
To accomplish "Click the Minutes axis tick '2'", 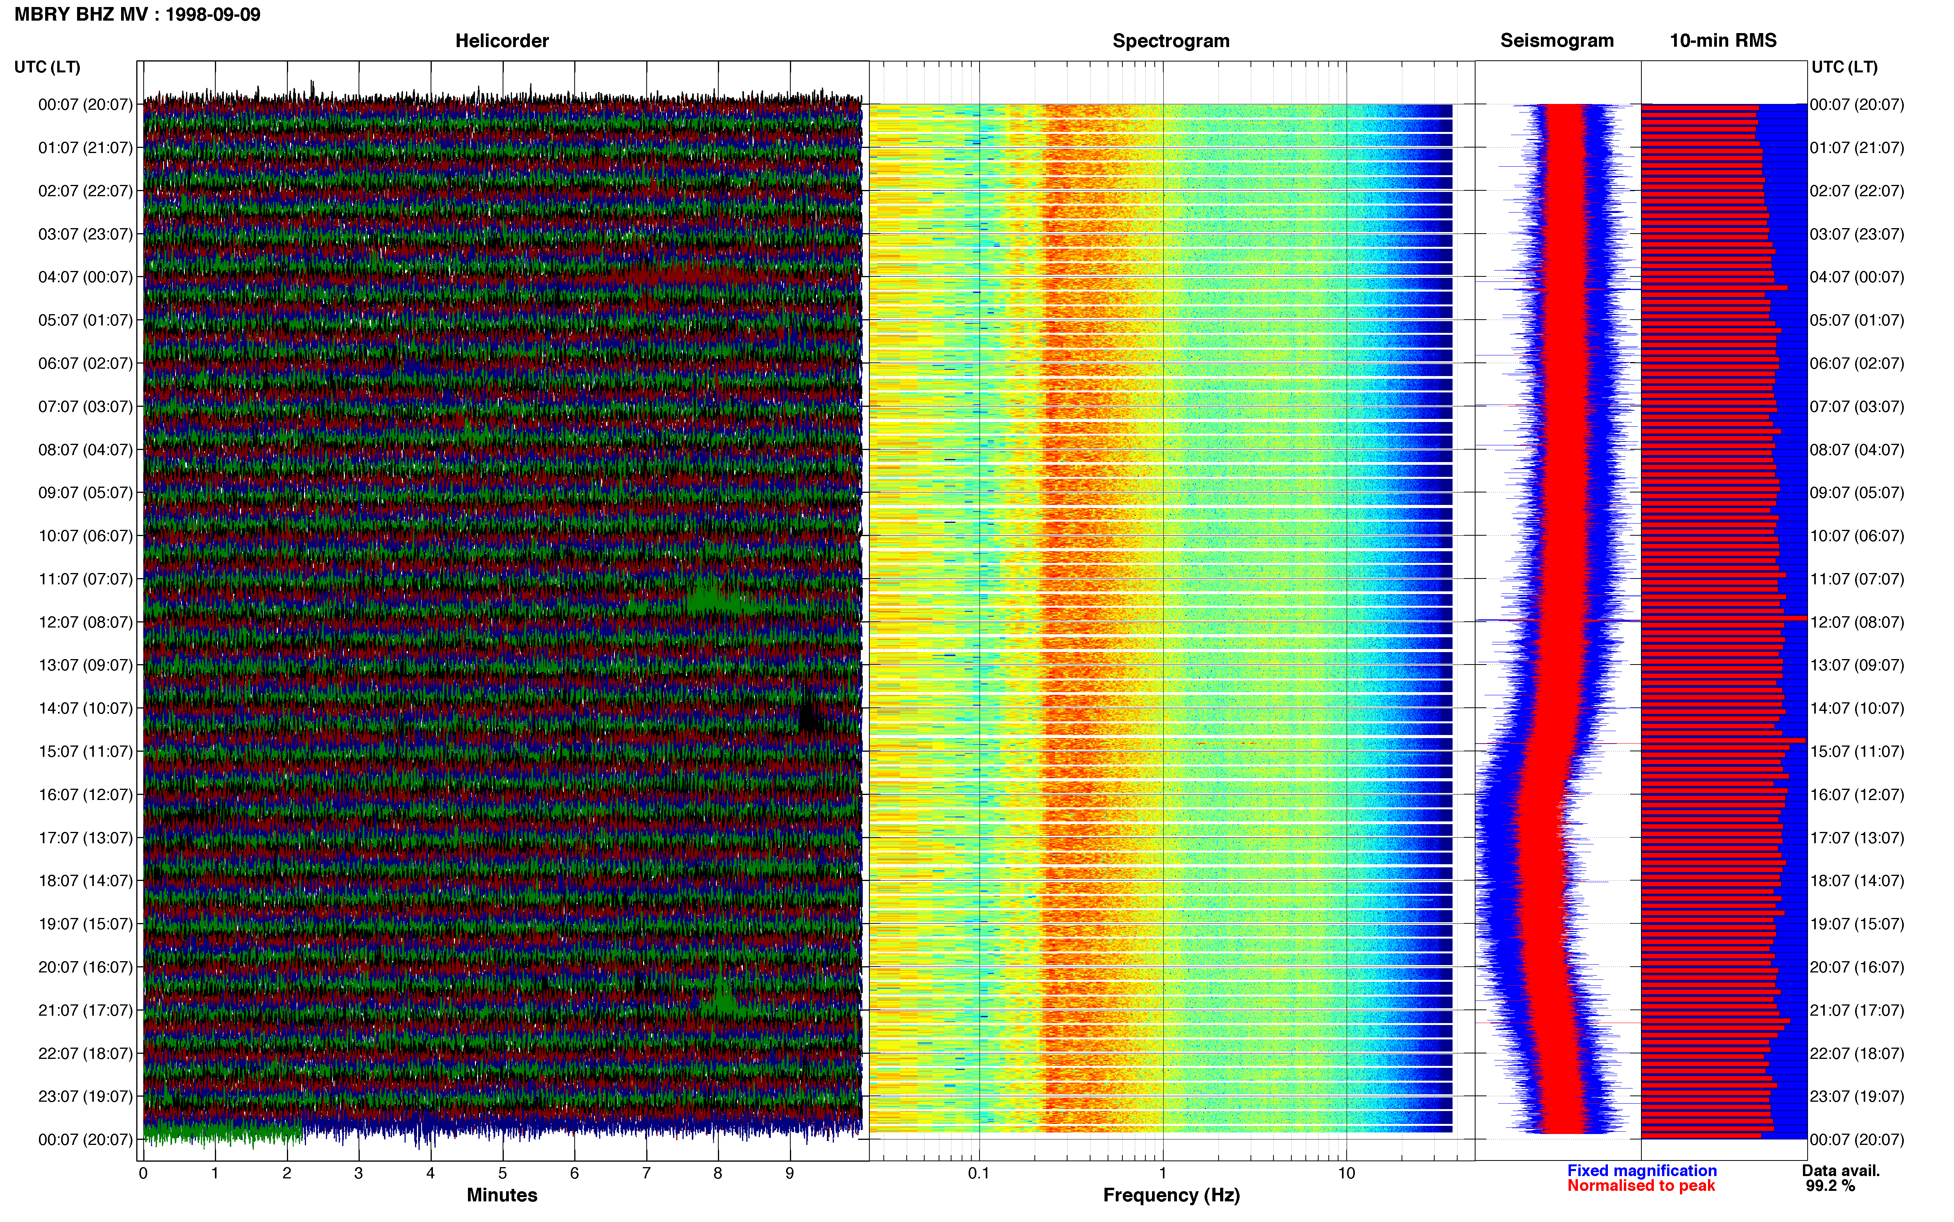I will [x=287, y=1173].
